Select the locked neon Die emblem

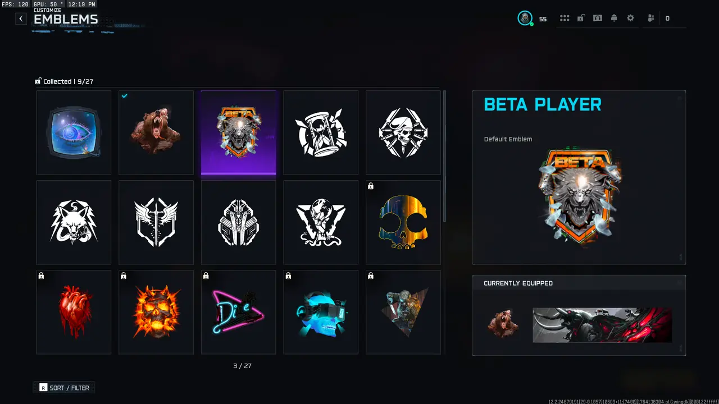pyautogui.click(x=238, y=312)
